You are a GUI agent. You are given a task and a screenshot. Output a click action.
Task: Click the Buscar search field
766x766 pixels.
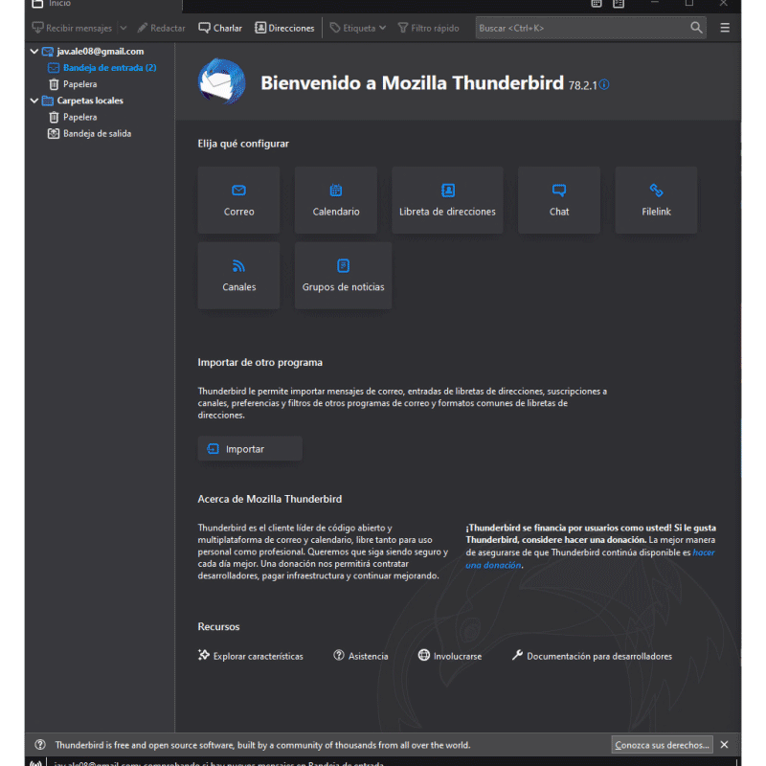point(581,28)
